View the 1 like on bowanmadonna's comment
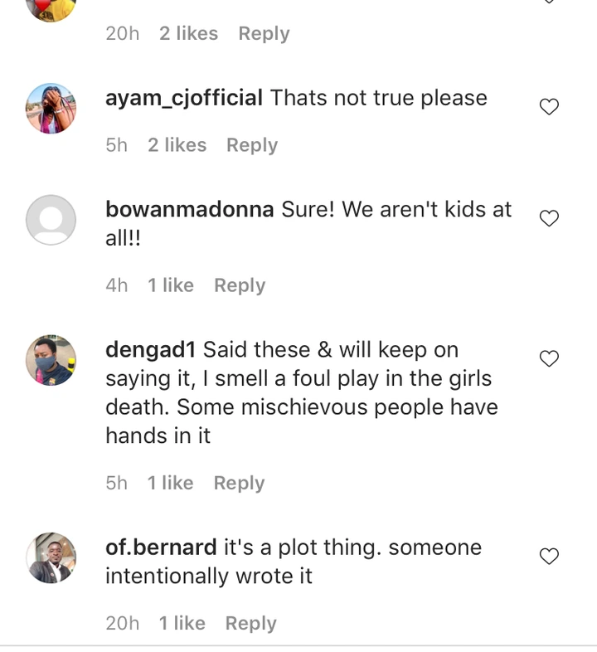 coord(171,285)
